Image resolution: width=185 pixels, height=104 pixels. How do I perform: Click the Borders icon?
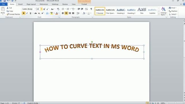[x=89, y=13]
